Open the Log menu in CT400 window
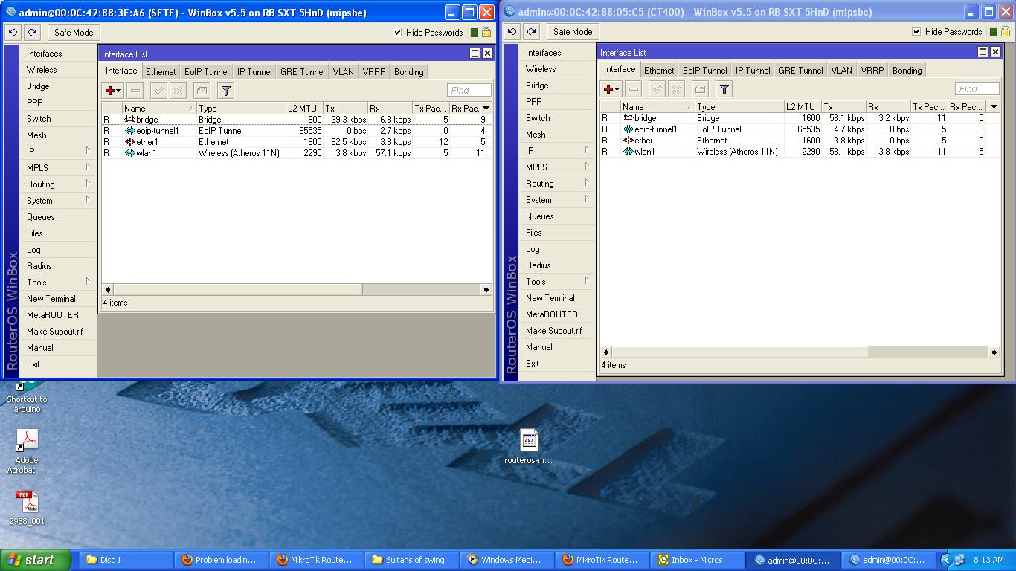The width and height of the screenshot is (1016, 571). 557,249
